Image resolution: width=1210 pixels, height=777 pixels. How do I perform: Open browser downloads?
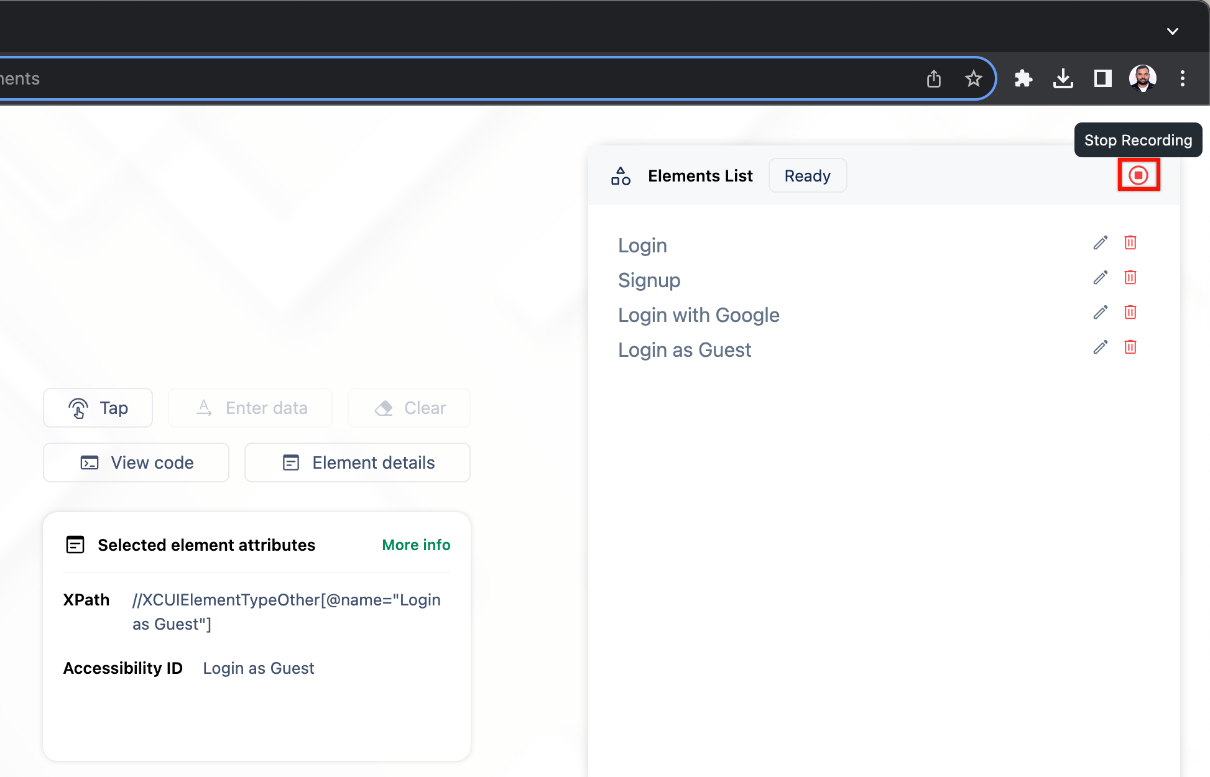click(x=1063, y=78)
